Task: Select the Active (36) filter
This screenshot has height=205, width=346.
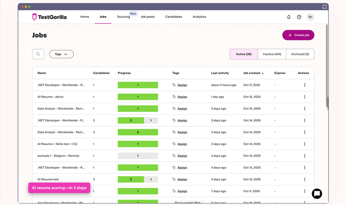Action: click(244, 54)
